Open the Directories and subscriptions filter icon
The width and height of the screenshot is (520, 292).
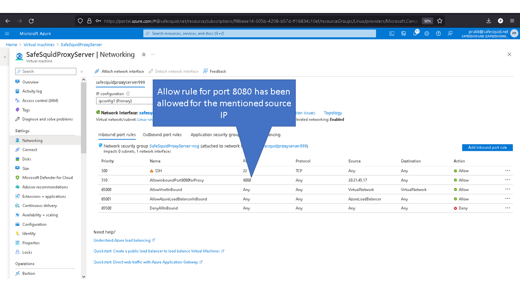tap(403, 34)
